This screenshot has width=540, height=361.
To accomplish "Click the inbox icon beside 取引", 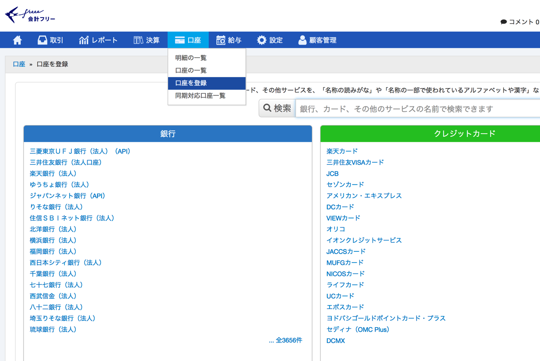I will 42,40.
